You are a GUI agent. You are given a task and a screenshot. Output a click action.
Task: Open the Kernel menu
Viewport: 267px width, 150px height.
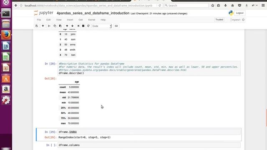pos(92,20)
